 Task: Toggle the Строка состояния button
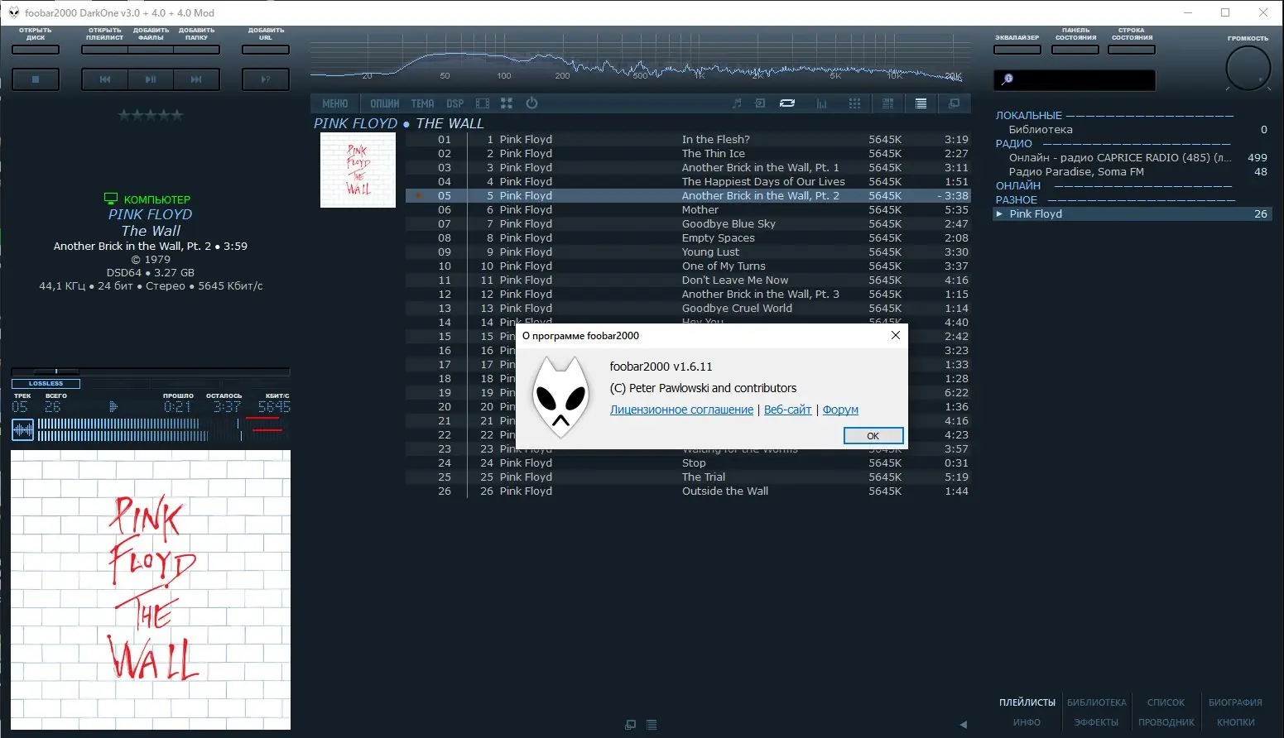pyautogui.click(x=1132, y=50)
